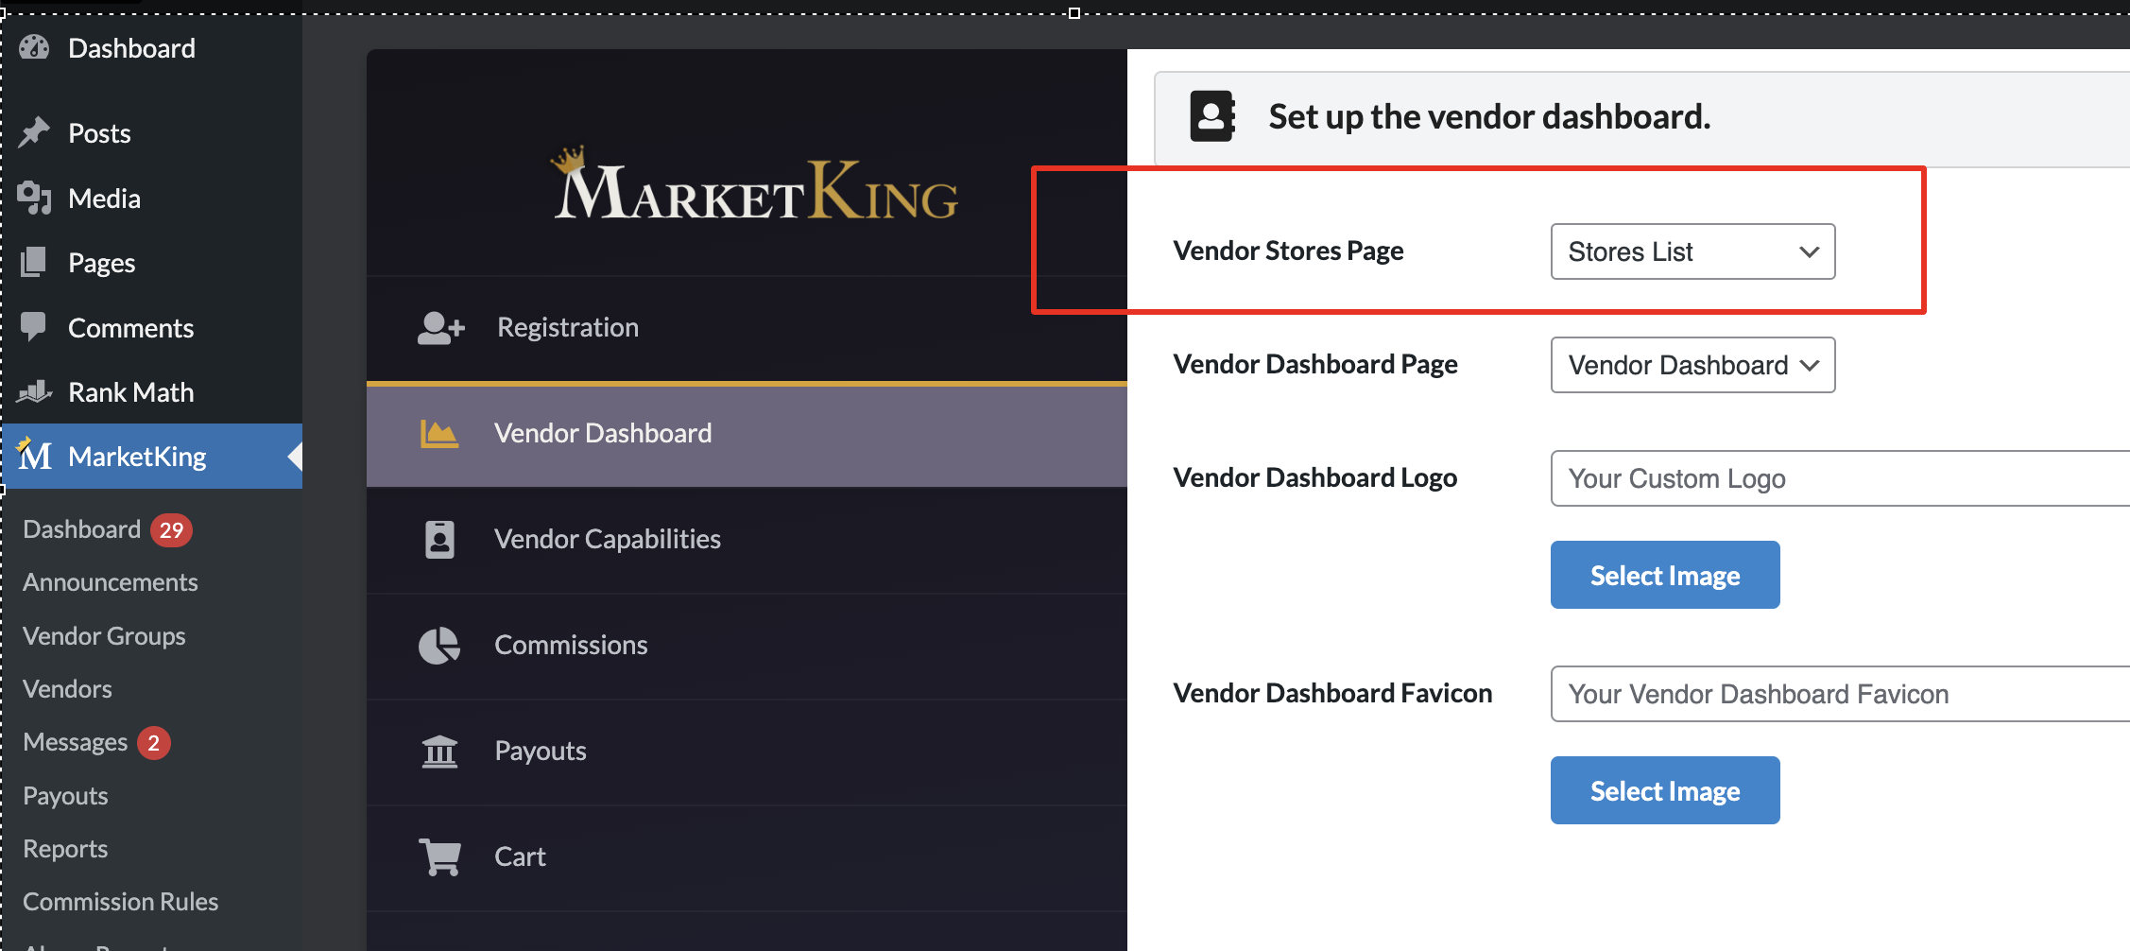Click the Your Custom Logo input field
The width and height of the screenshot is (2130, 951).
(1840, 478)
